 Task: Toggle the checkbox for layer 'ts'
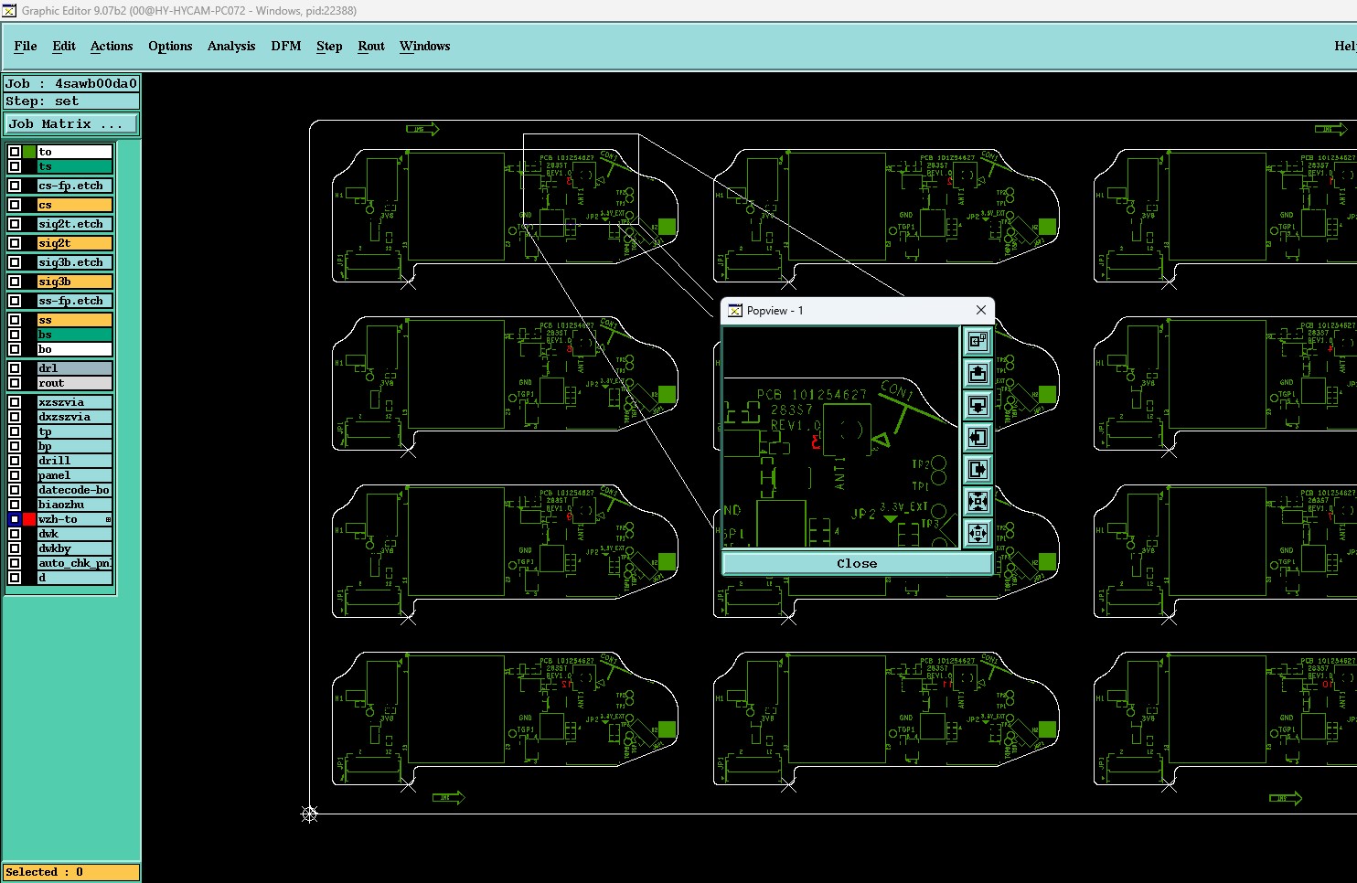[15, 166]
